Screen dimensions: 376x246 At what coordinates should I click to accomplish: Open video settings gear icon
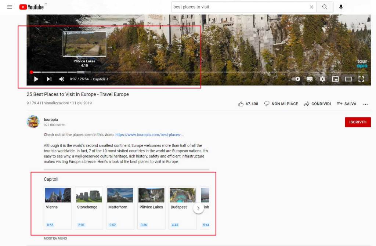coord(322,79)
